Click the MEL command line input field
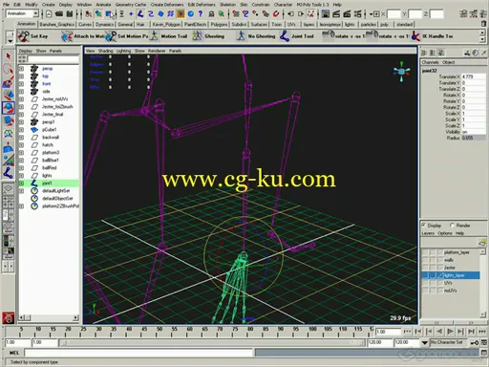 [x=138, y=353]
